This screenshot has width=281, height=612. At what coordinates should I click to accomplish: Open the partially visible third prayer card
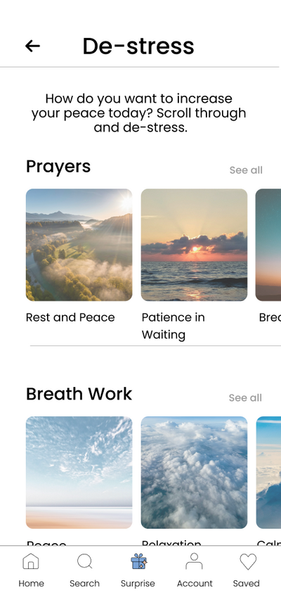(268, 245)
